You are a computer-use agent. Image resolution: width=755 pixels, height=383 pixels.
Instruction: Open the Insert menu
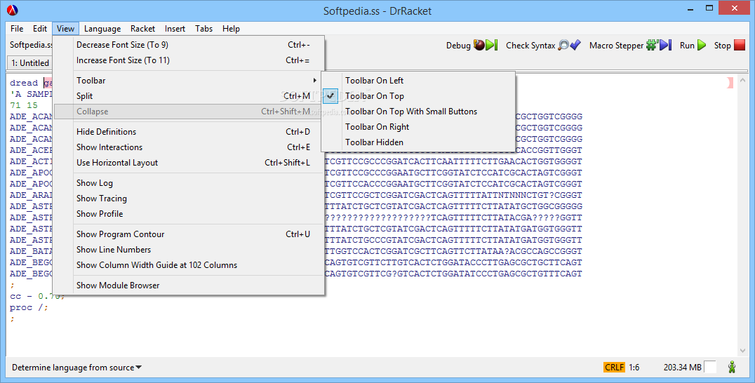point(175,28)
